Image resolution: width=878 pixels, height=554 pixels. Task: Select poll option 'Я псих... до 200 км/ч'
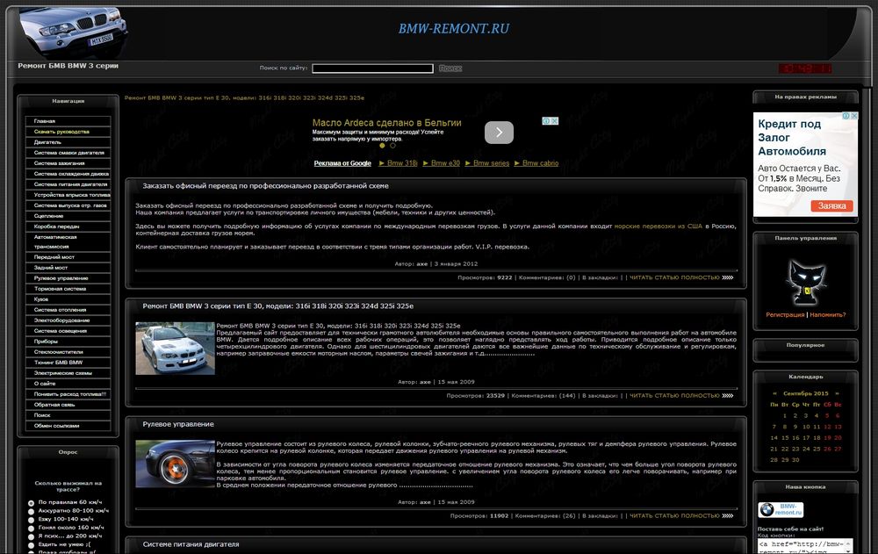pos(32,536)
